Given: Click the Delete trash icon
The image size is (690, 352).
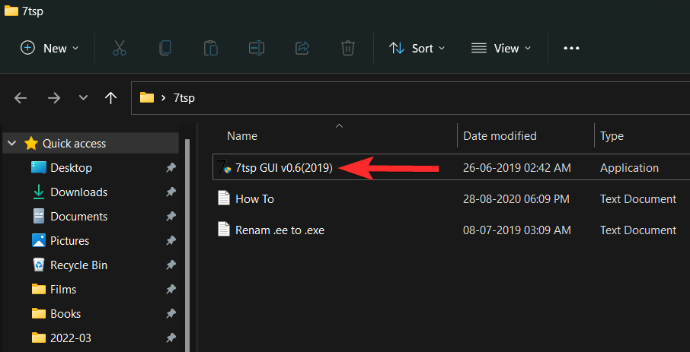Looking at the screenshot, I should (x=347, y=48).
